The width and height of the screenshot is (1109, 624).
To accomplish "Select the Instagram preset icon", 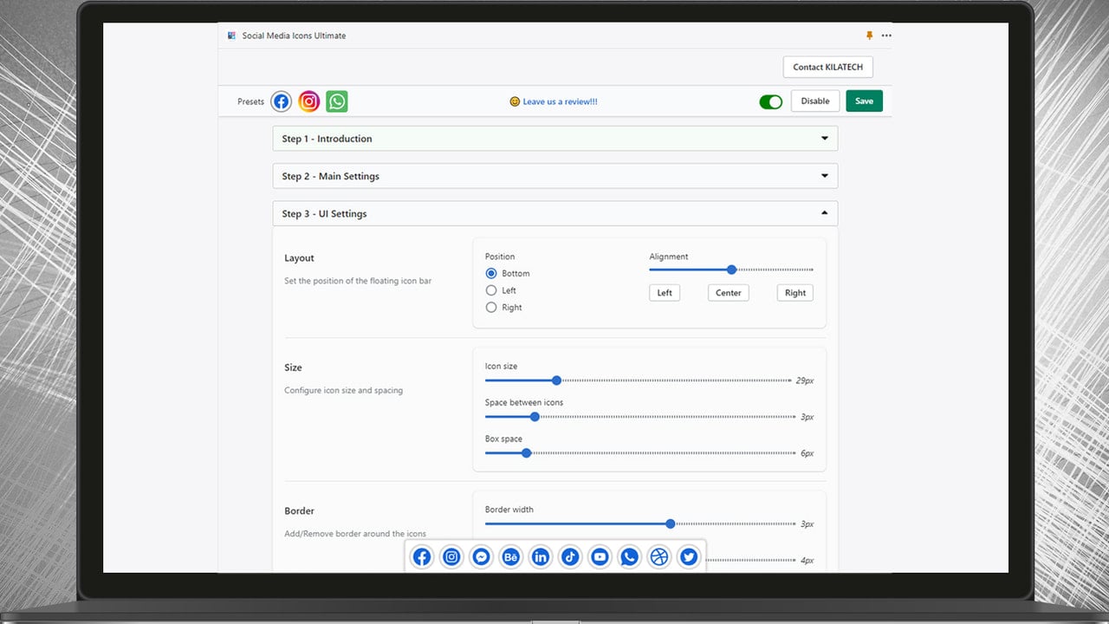I will click(x=308, y=101).
